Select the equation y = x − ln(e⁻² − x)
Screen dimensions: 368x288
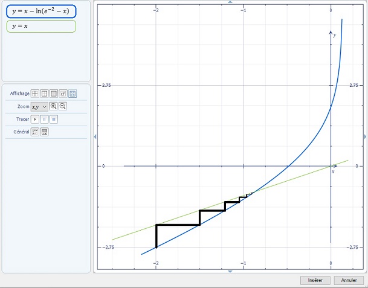pyautogui.click(x=40, y=11)
